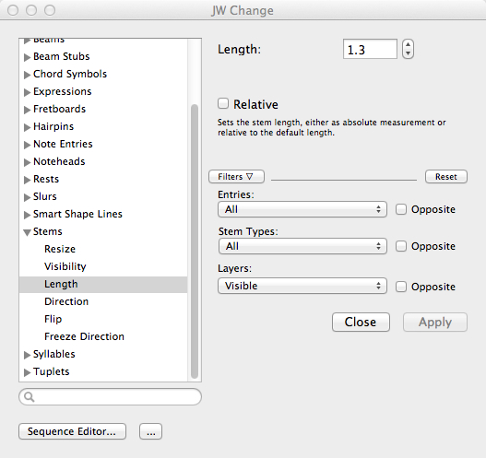Click the Close button
Viewport: 486px width, 458px height.
coord(361,322)
